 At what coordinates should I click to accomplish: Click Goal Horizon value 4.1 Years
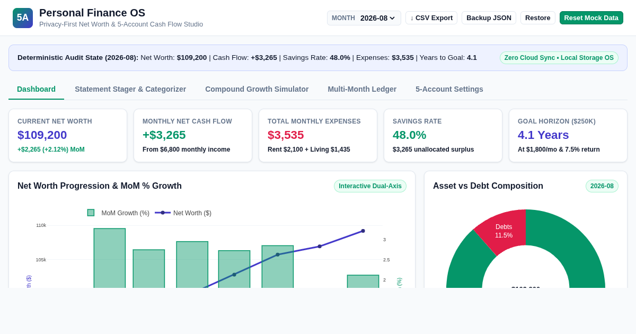[x=543, y=135]
